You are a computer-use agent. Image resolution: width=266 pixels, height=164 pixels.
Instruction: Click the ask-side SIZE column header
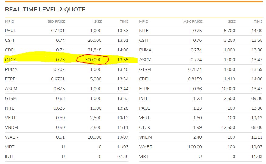pyautogui.click(x=232, y=21)
